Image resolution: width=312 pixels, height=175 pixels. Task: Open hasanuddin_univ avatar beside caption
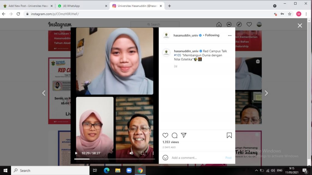(x=166, y=53)
